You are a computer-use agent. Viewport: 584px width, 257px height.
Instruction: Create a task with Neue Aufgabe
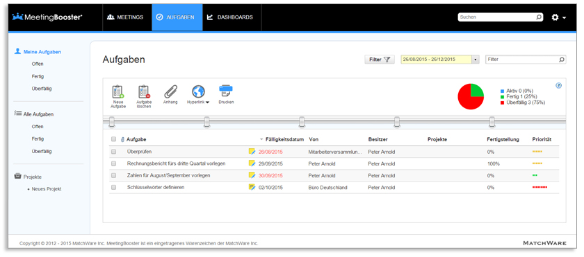(118, 96)
